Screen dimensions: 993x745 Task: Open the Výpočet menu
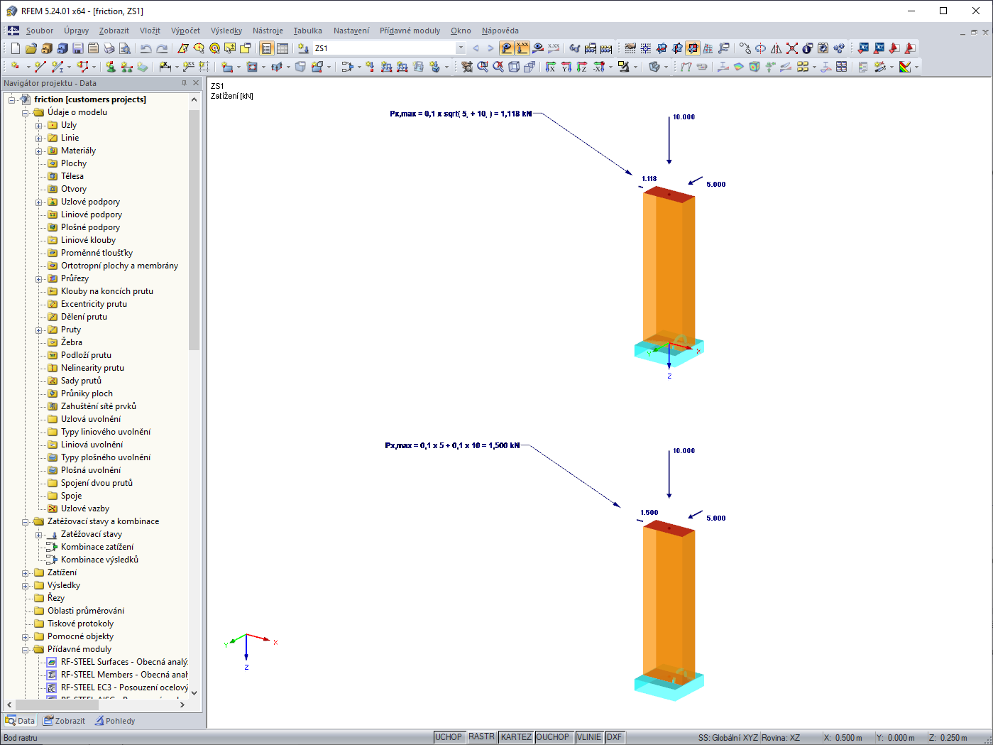click(185, 31)
